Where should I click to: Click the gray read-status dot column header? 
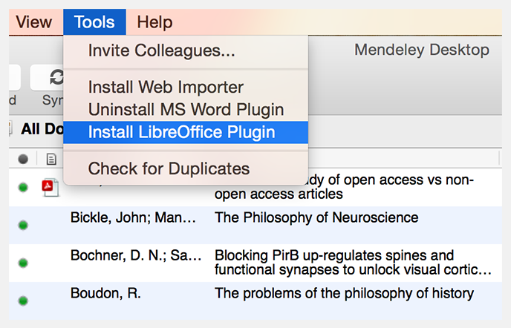(x=23, y=159)
